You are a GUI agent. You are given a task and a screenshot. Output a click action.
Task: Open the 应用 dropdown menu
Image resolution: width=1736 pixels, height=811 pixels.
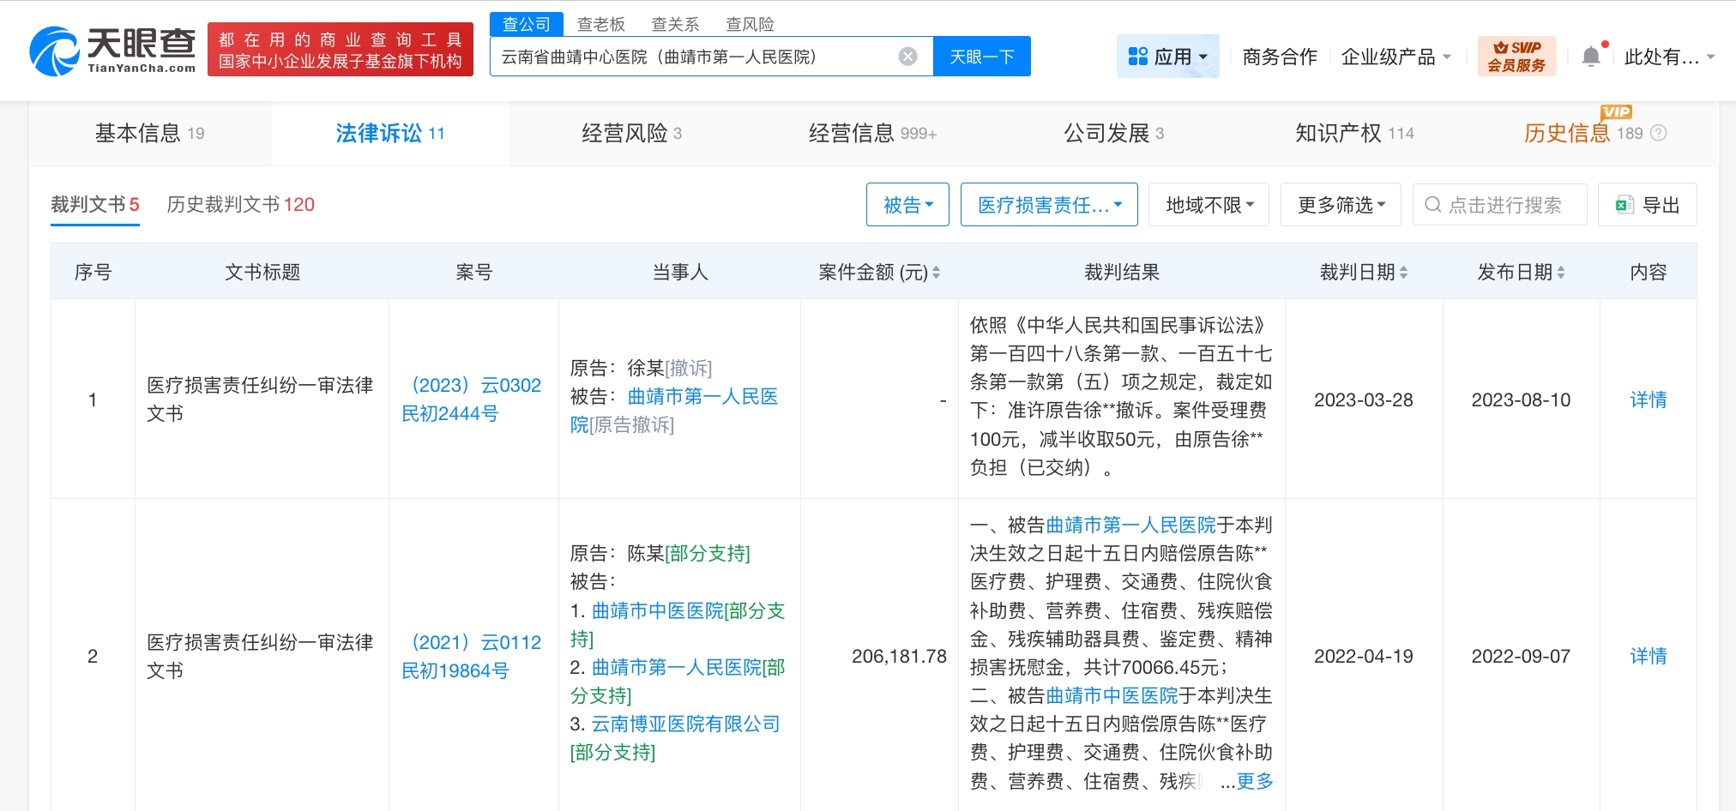point(1167,57)
